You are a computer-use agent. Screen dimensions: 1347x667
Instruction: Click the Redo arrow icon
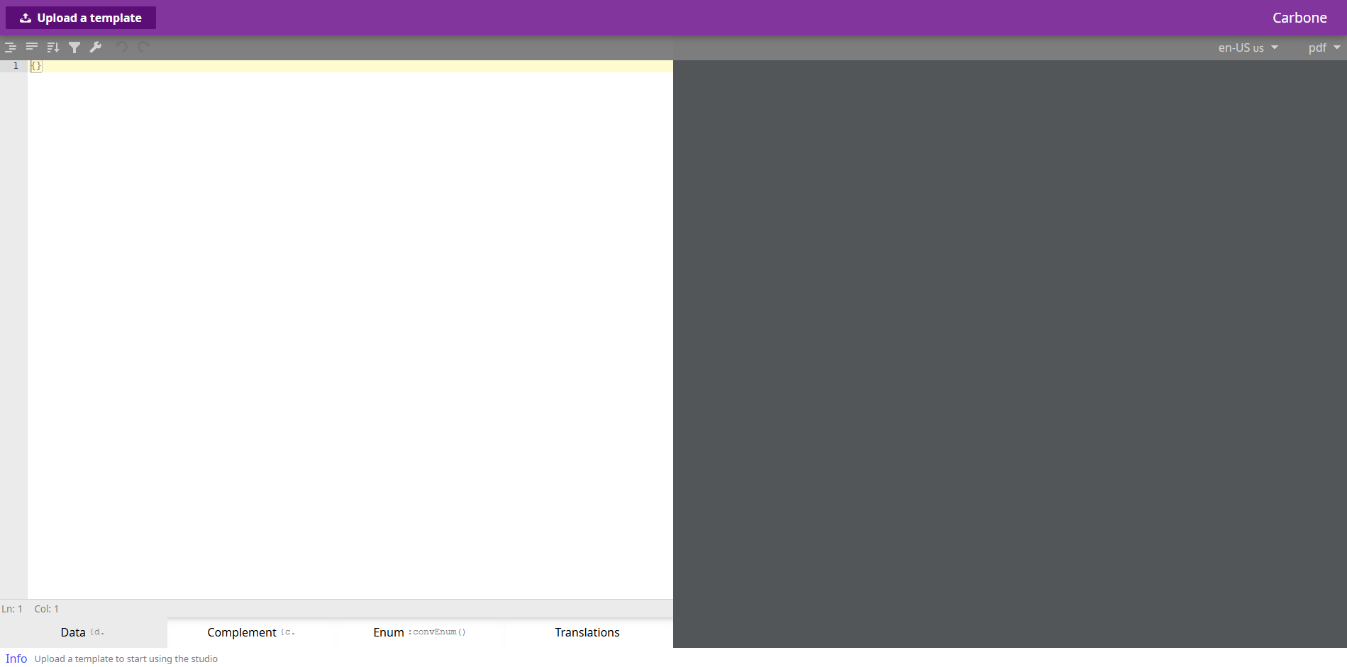point(143,47)
